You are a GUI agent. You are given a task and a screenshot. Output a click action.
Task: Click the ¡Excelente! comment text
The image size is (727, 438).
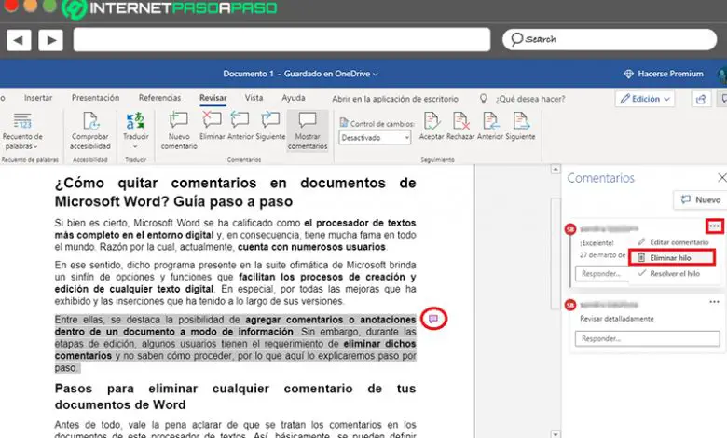click(597, 243)
